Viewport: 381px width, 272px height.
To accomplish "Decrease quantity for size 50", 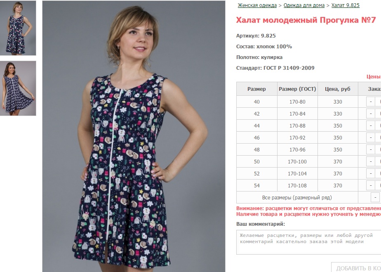I will click(x=371, y=161).
